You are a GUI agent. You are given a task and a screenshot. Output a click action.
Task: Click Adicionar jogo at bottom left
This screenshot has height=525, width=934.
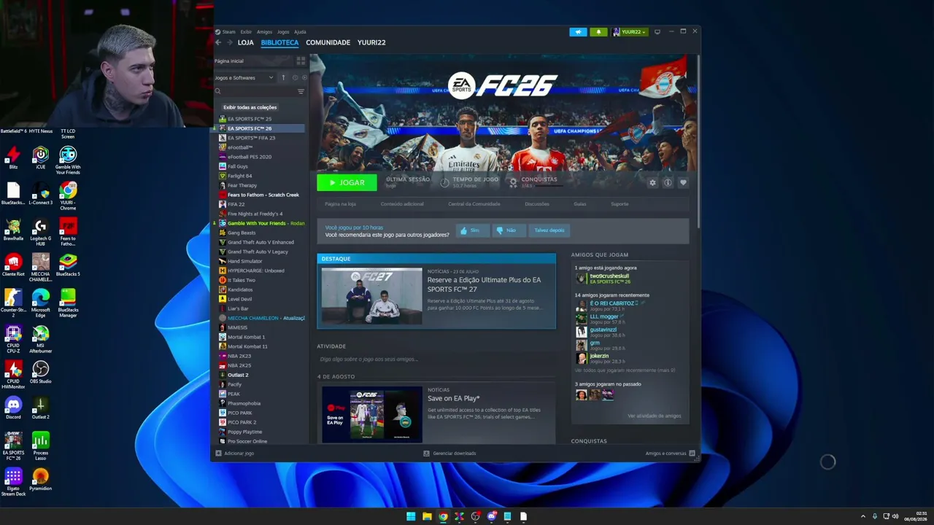click(x=234, y=454)
